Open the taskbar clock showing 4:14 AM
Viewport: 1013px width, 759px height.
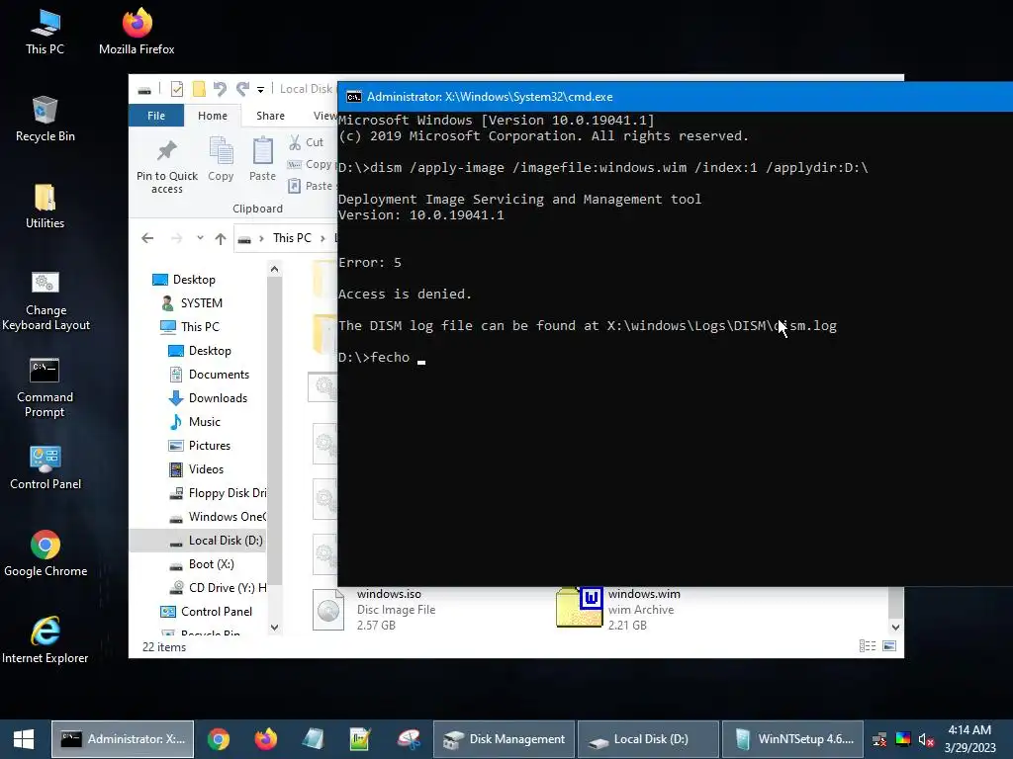point(969,739)
